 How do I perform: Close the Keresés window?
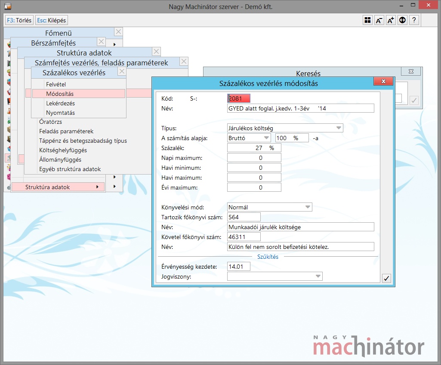411,71
